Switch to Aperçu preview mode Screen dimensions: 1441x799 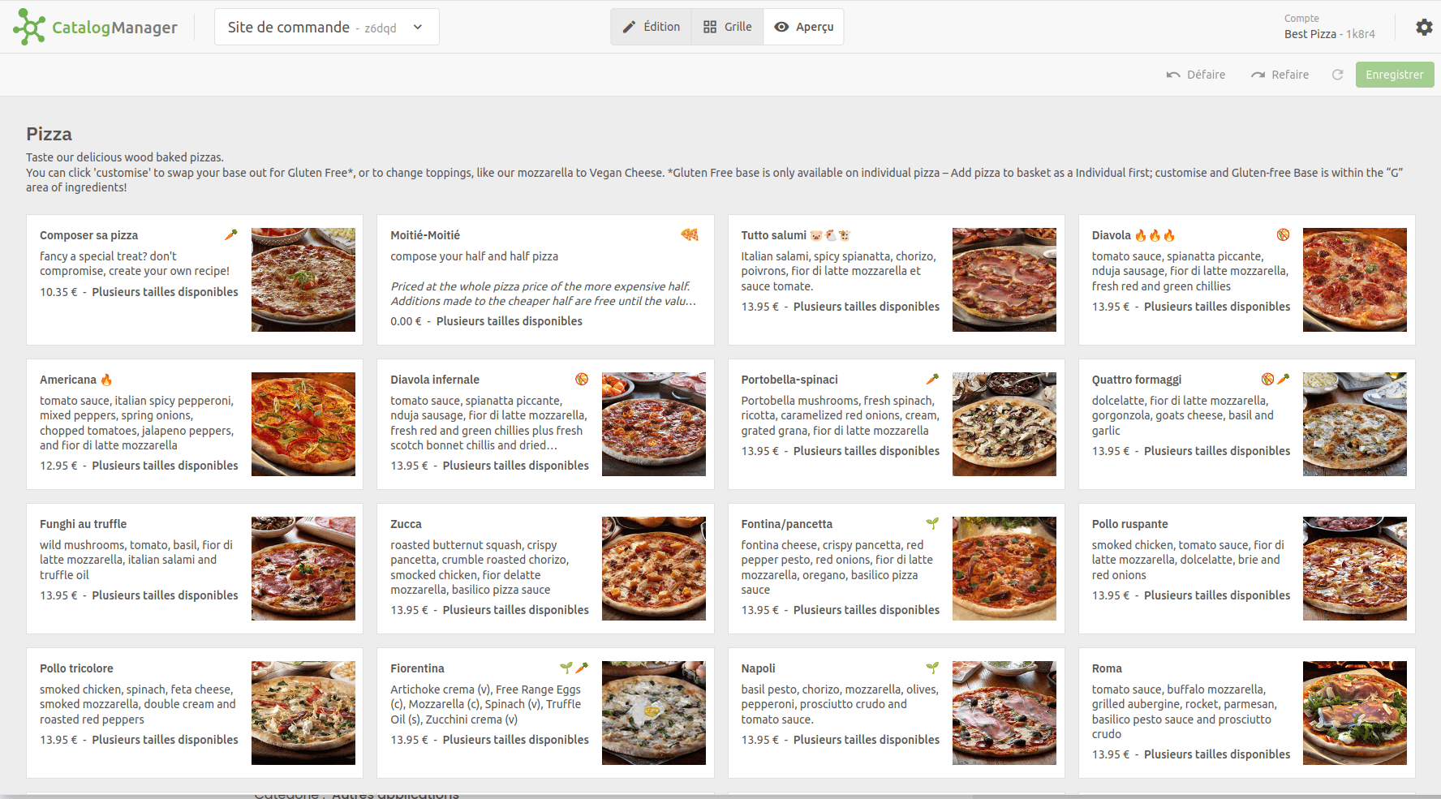(804, 27)
